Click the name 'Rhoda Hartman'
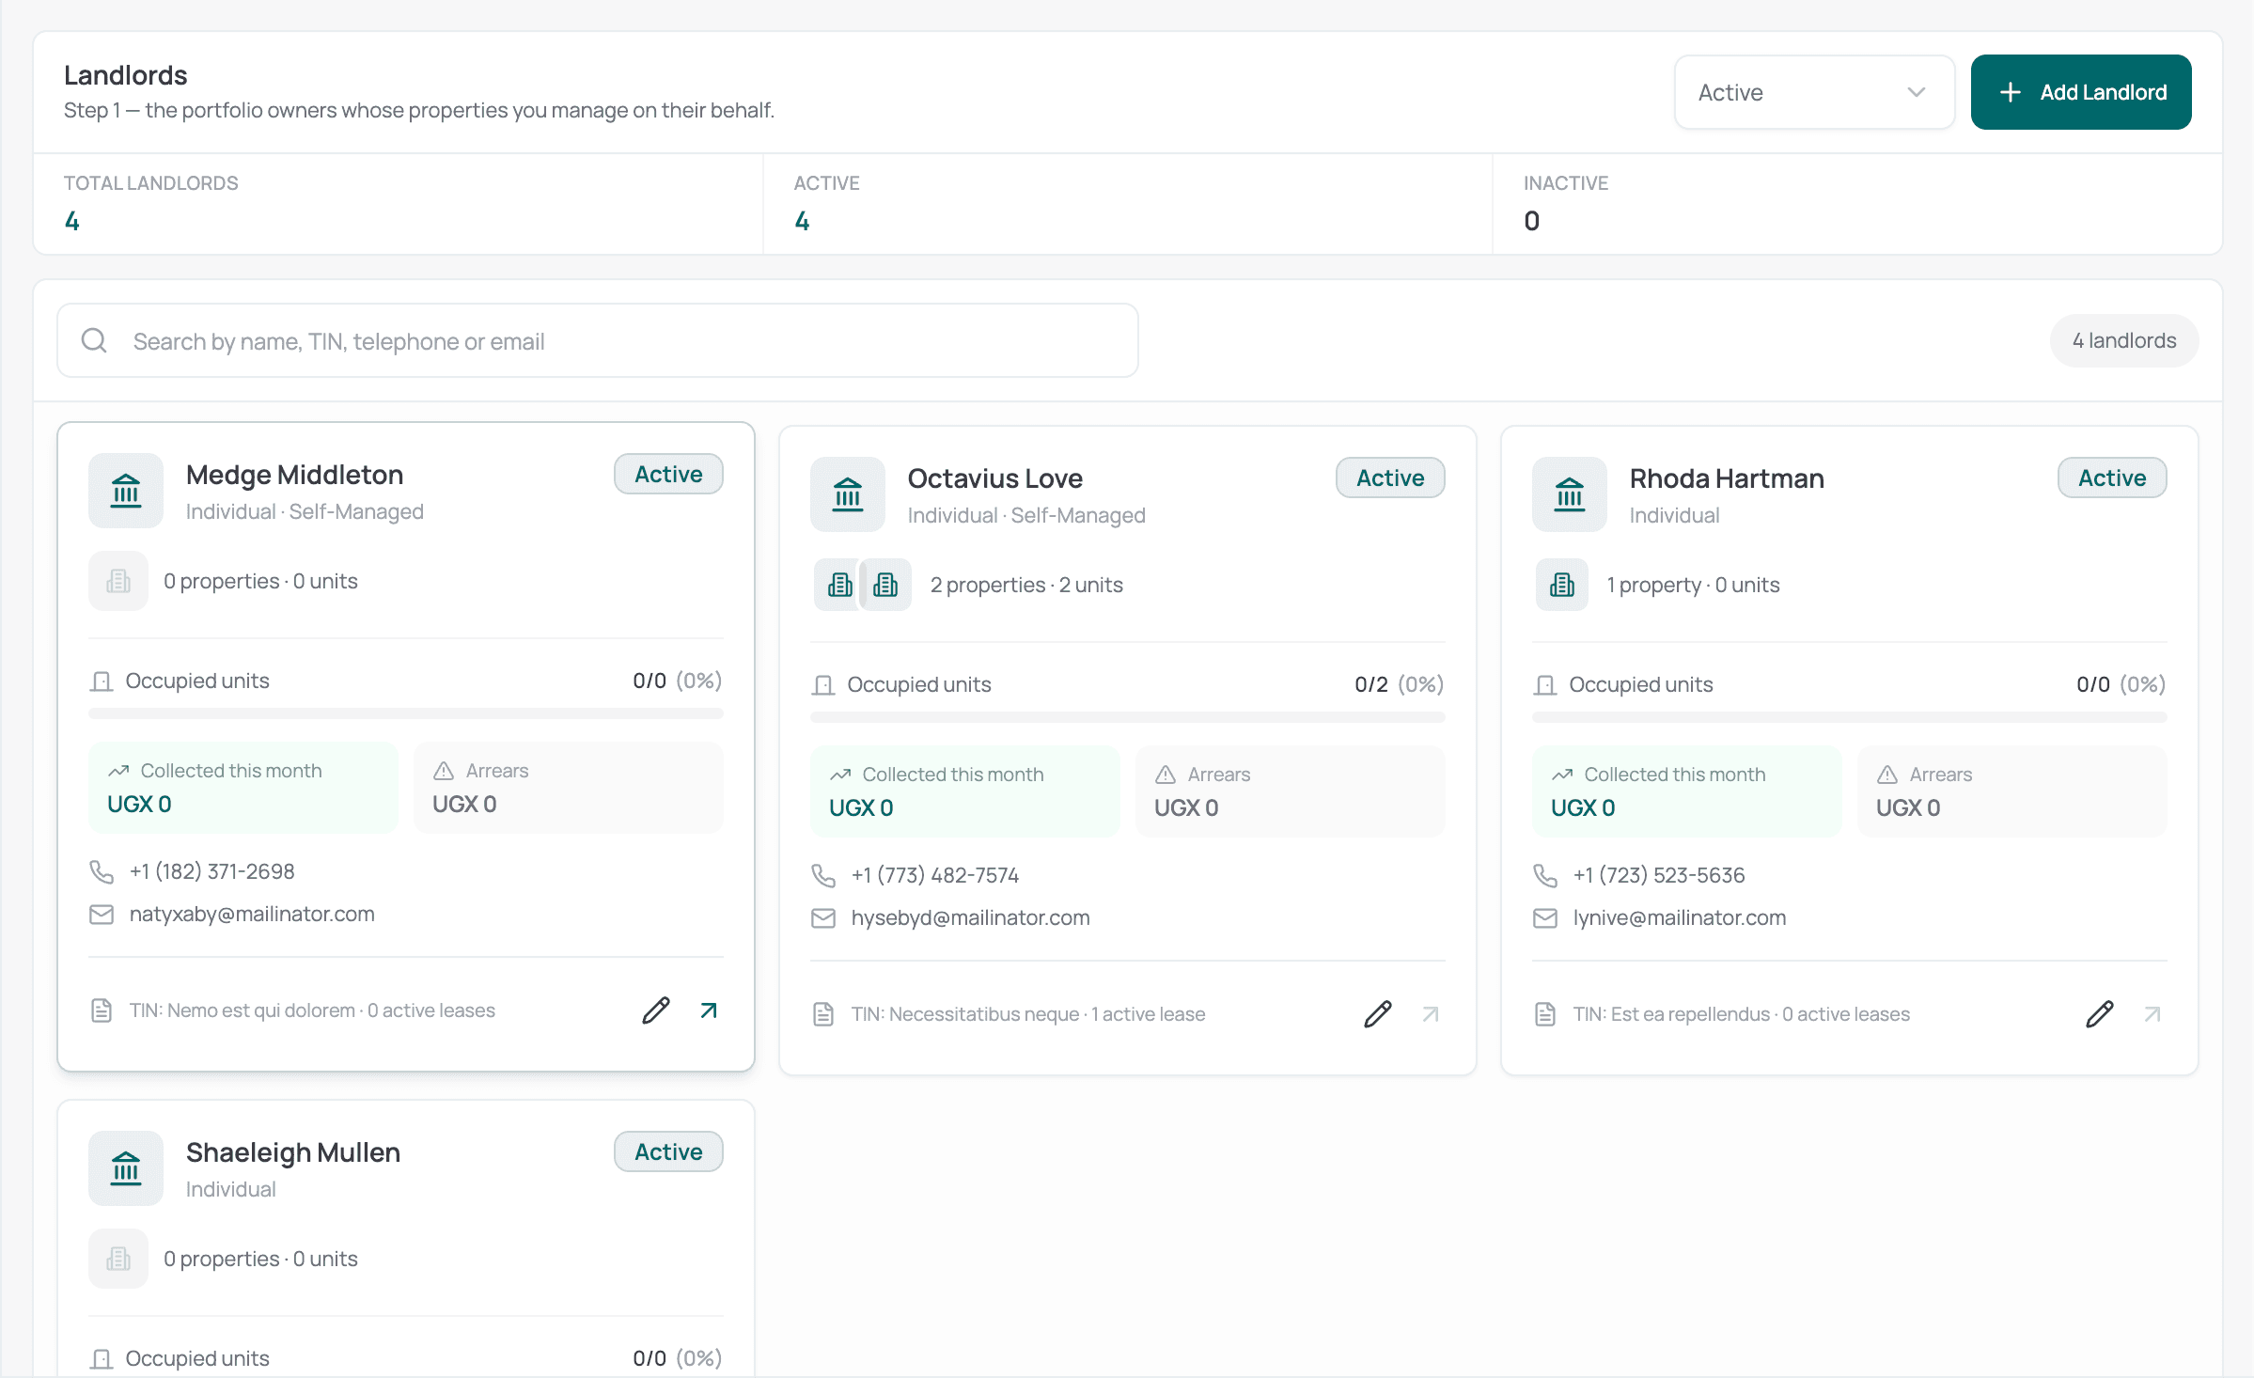This screenshot has width=2254, height=1378. point(1727,478)
